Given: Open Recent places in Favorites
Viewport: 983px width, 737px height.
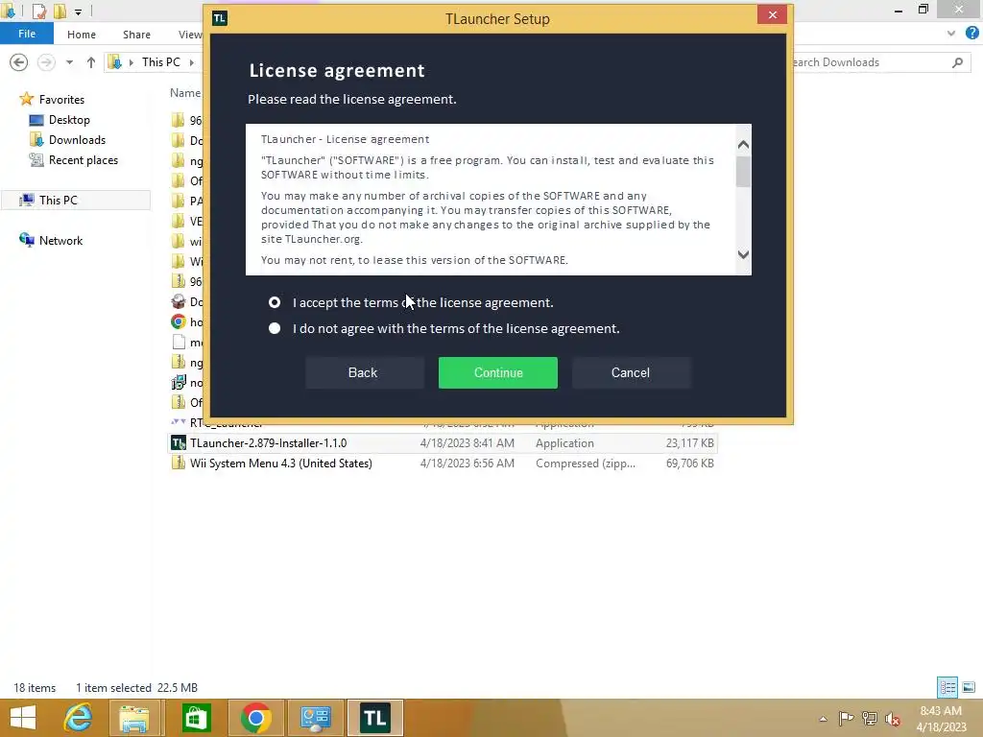Looking at the screenshot, I should [x=84, y=160].
